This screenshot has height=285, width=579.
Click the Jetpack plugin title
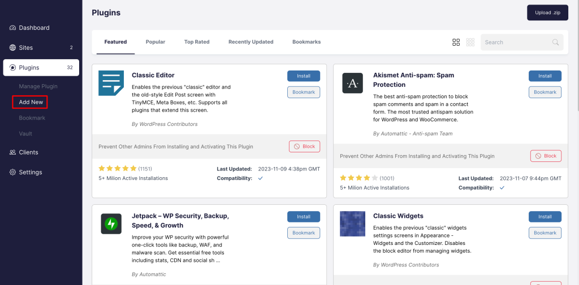[x=180, y=221]
